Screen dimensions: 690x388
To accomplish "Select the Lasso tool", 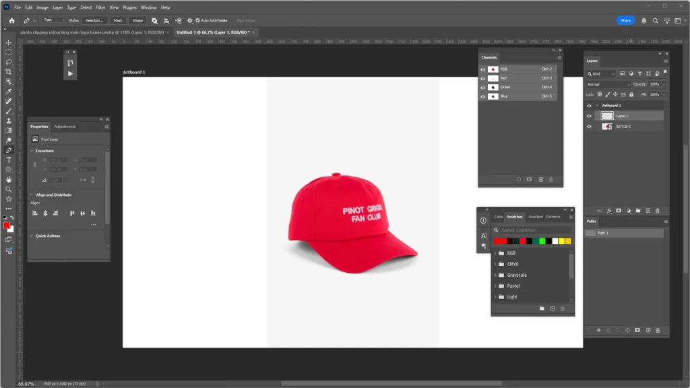I will [x=9, y=61].
